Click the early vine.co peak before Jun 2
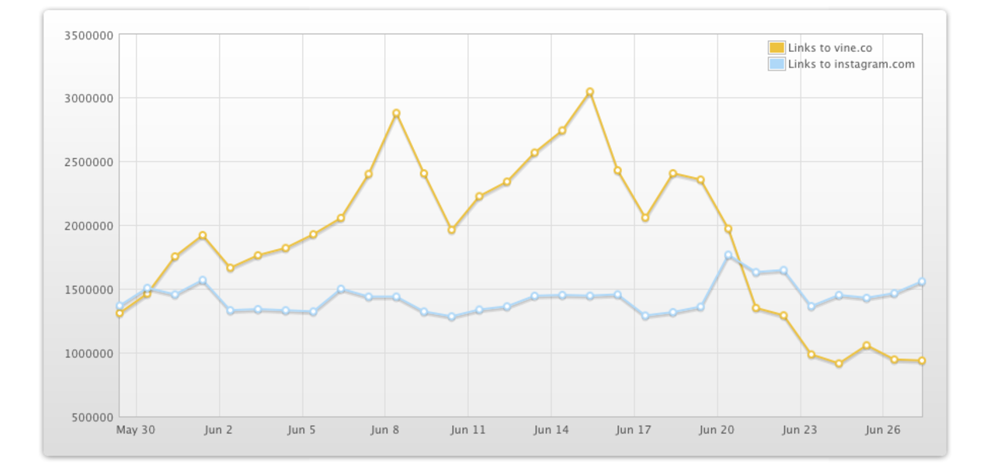 click(x=203, y=235)
